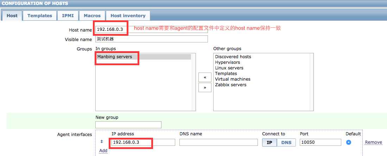Toggle Connect to IP option

pyautogui.click(x=269, y=142)
